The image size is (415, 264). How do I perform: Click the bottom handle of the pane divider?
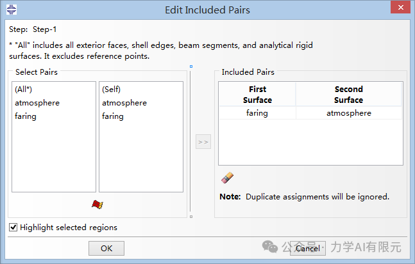191,217
